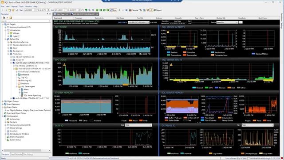This screenshot has width=284, height=160.
Task: Click the Schedules and Windows icon
Action: tap(8, 134)
